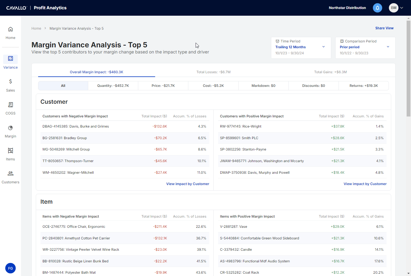Click the FG circular badge icon
The height and width of the screenshot is (276, 411).
coord(10,268)
